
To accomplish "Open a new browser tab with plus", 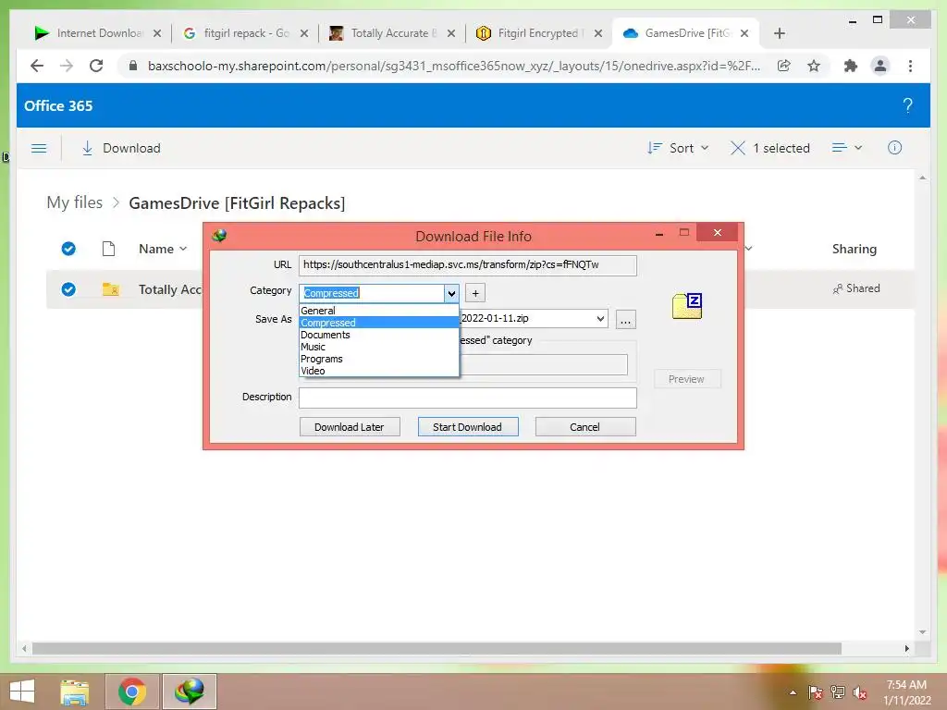I will [779, 33].
